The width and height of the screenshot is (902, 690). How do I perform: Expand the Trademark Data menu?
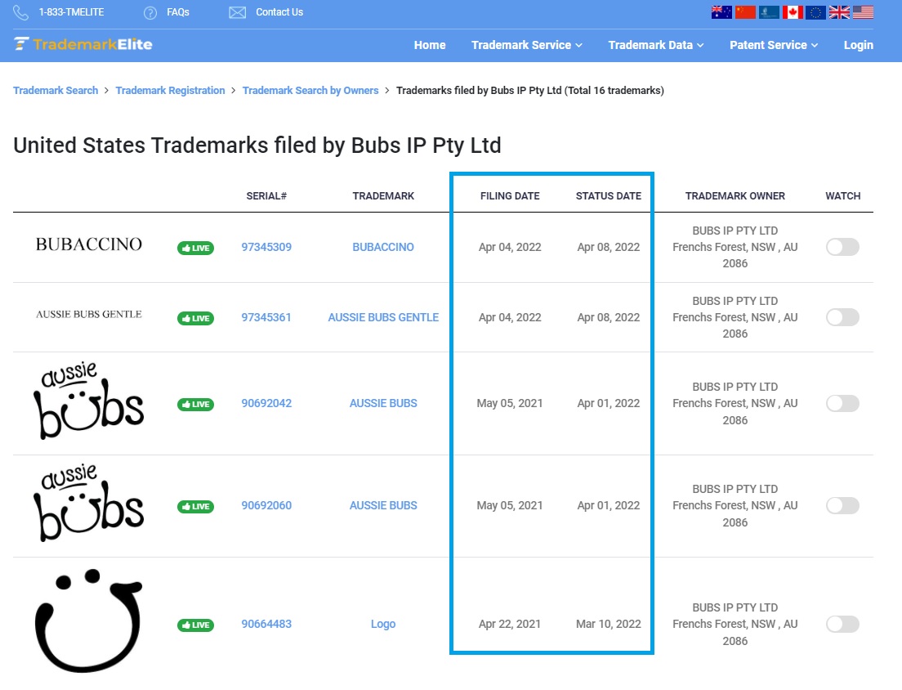click(656, 45)
